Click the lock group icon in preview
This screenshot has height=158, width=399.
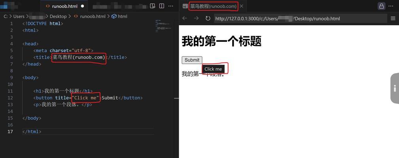[x=381, y=6]
